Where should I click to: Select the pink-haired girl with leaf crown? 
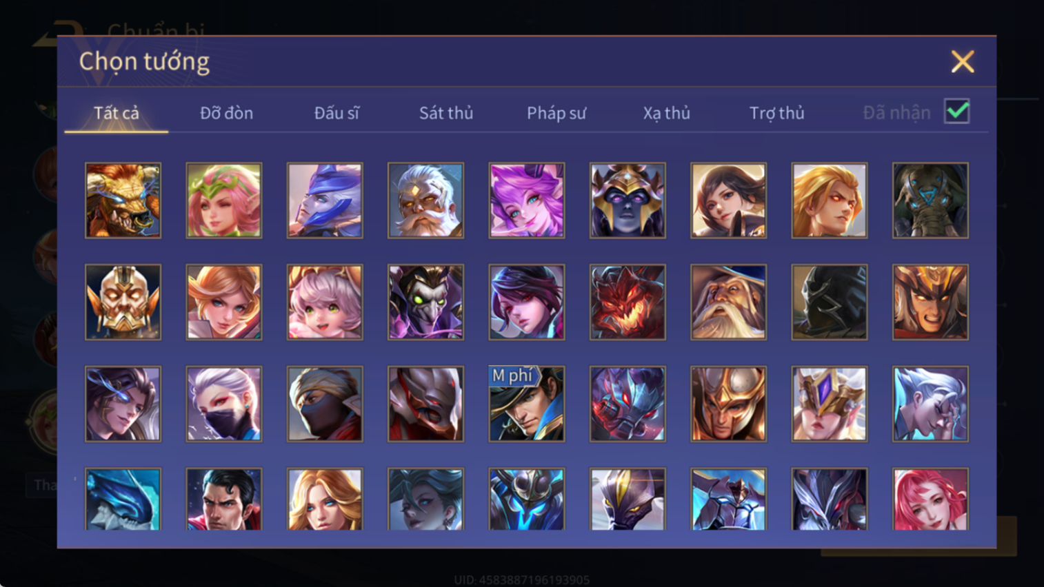224,200
